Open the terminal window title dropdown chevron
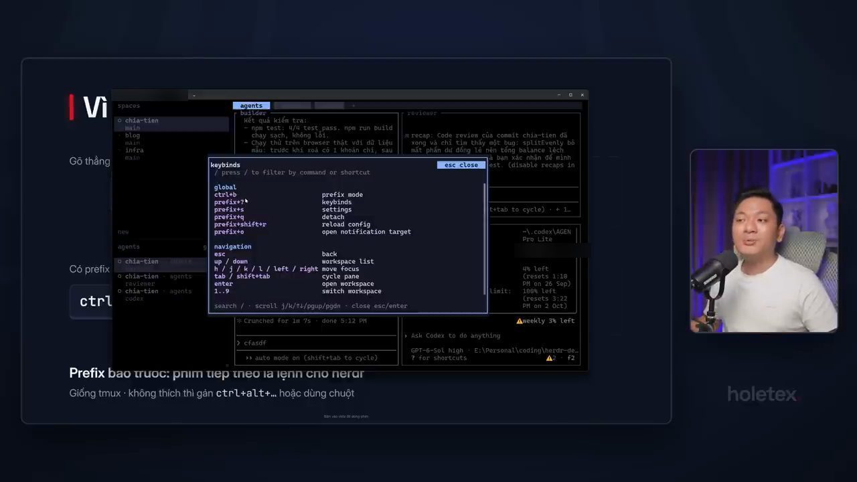This screenshot has width=857, height=482. point(193,95)
